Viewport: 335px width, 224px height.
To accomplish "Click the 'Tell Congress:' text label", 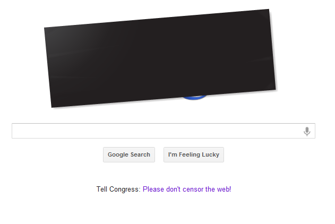I will 118,189.
